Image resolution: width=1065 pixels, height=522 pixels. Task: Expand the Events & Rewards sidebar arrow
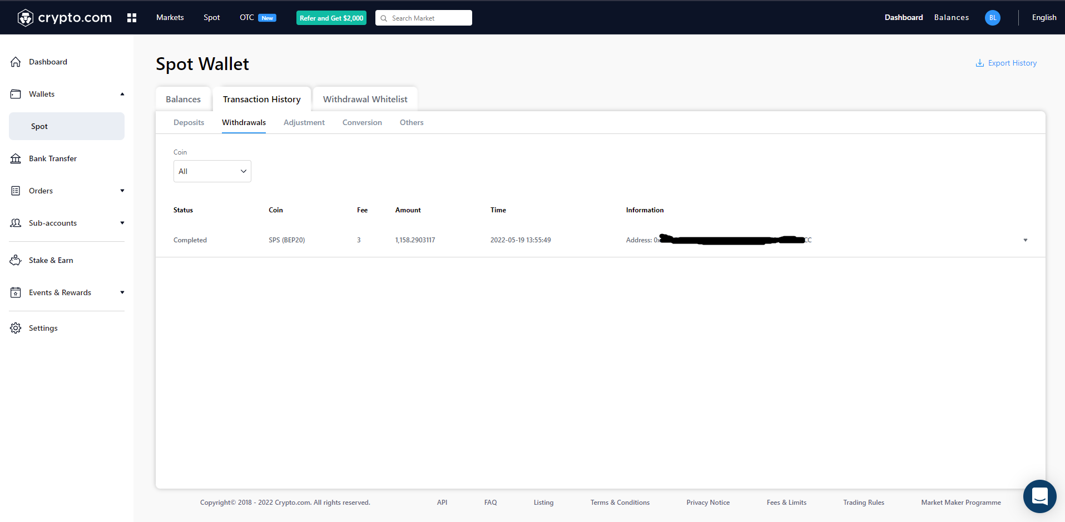point(122,292)
